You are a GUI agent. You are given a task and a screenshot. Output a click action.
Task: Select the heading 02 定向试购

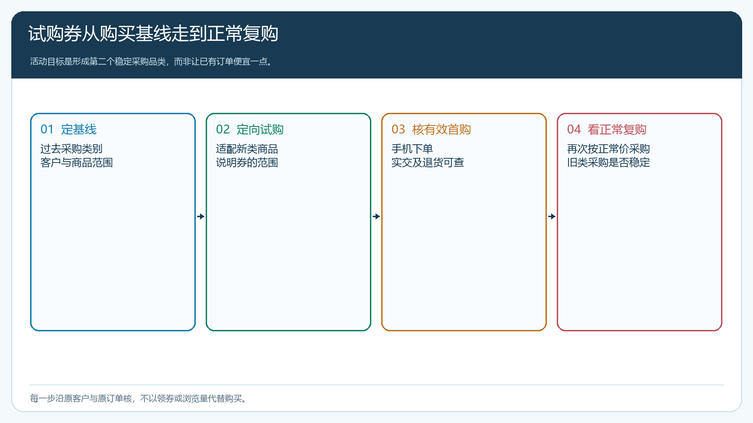[x=250, y=129]
